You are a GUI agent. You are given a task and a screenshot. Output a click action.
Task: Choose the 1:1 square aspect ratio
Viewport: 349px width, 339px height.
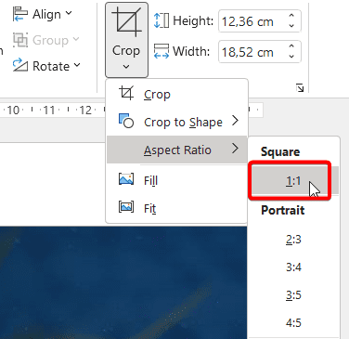(293, 180)
